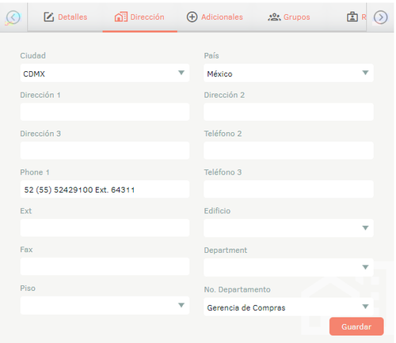Click the right arrow scroll icon
Image resolution: width=396 pixels, height=343 pixels.
point(380,17)
